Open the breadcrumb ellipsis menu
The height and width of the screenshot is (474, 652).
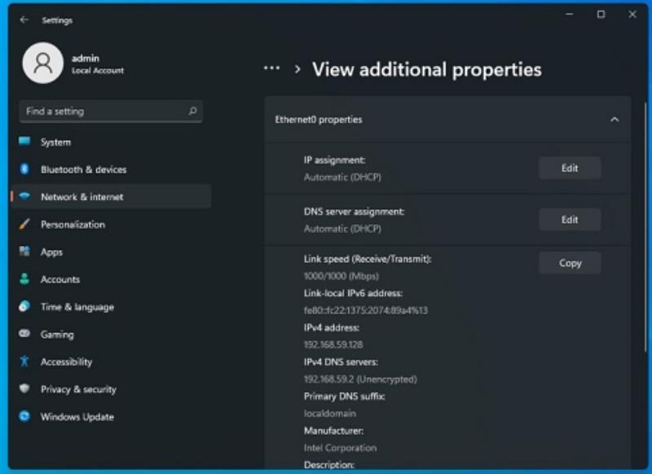[271, 68]
